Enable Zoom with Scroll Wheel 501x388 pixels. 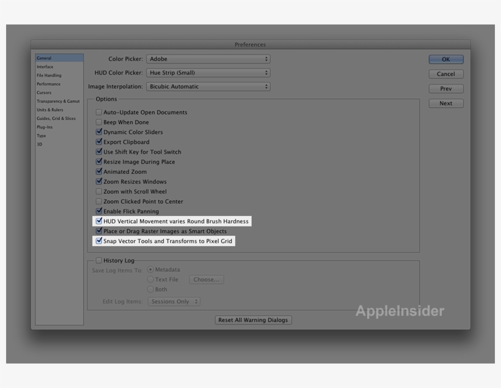pos(99,192)
